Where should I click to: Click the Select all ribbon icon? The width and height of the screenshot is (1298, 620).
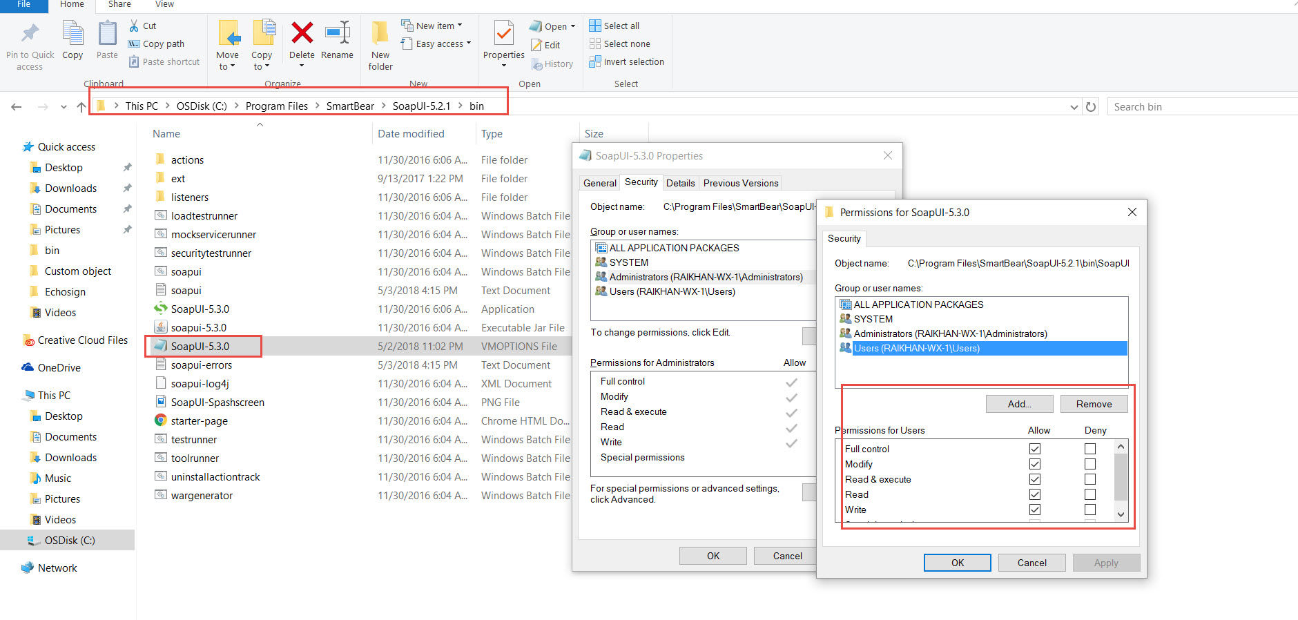595,26
